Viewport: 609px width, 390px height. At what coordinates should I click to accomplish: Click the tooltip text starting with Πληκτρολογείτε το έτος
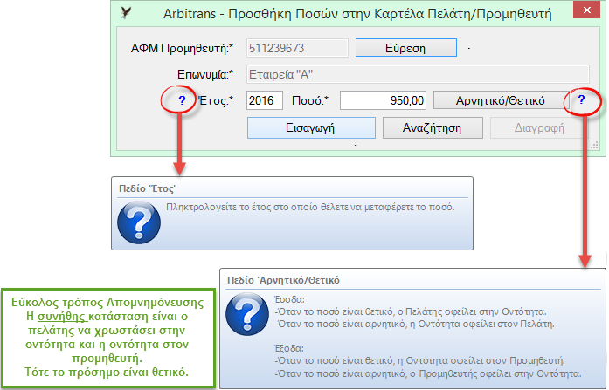coord(310,207)
